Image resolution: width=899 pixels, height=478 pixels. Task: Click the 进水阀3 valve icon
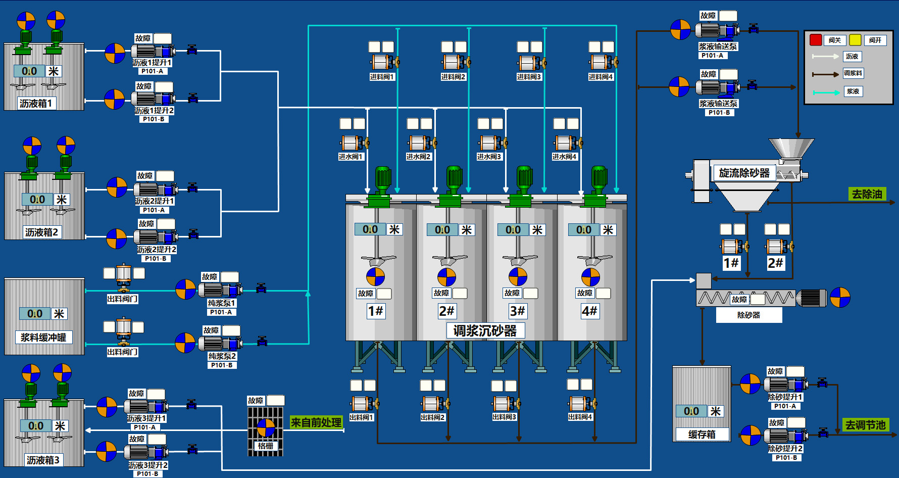point(490,143)
